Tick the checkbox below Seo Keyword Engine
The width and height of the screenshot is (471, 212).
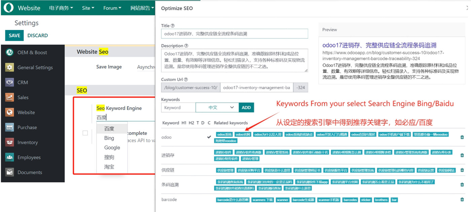[85, 133]
